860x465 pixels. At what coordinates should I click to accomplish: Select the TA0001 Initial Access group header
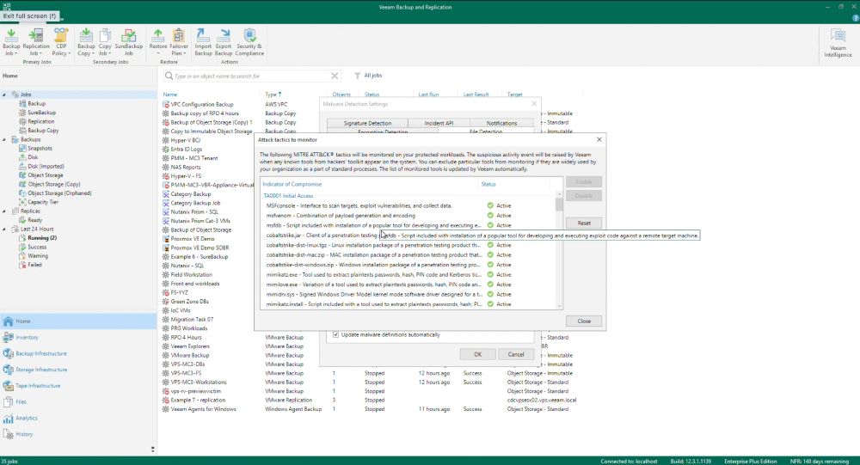point(288,196)
